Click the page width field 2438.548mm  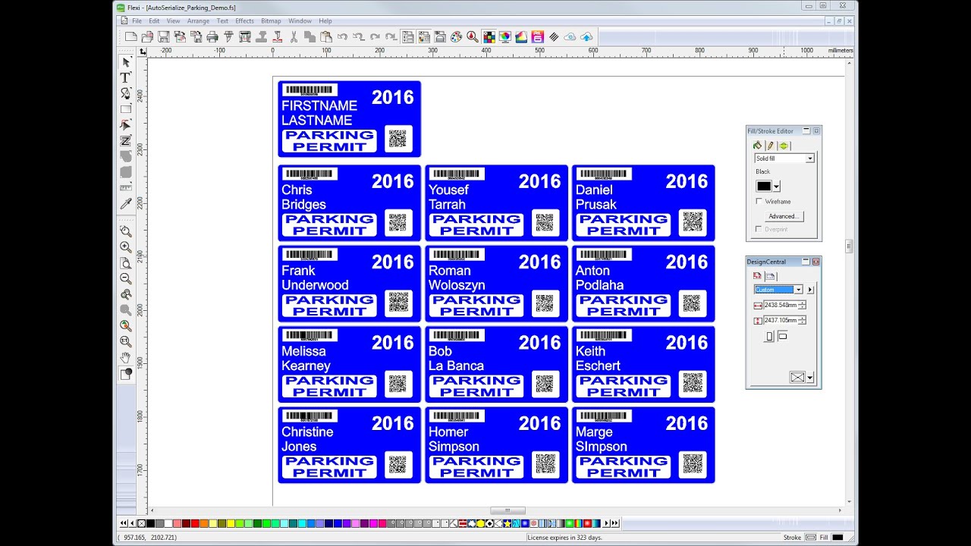click(781, 305)
